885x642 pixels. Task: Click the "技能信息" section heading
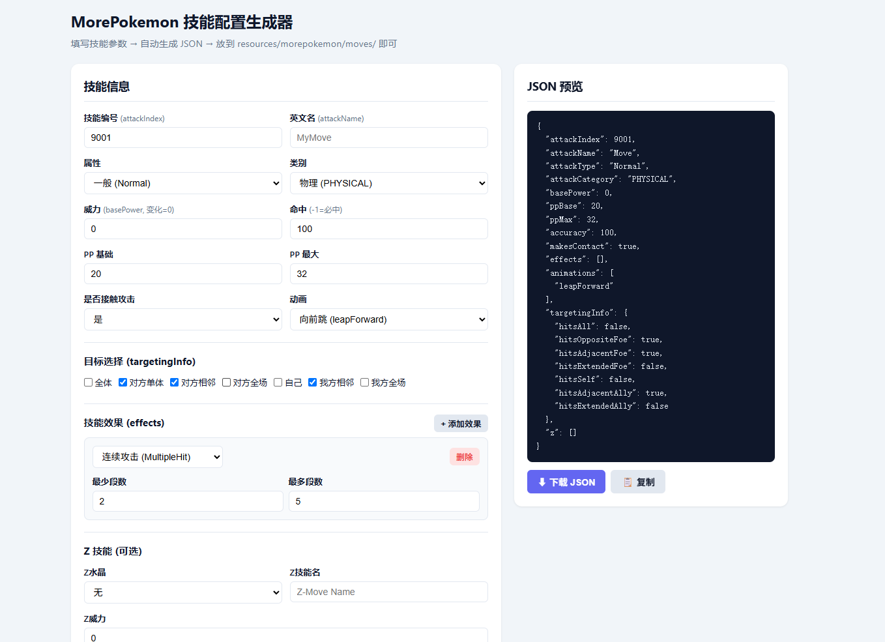[107, 87]
